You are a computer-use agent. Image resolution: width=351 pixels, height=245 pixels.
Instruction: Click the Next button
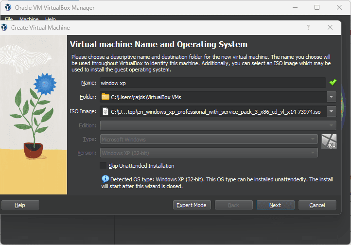pyautogui.click(x=275, y=205)
